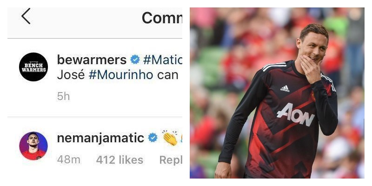This screenshot has width=372, height=186.
Task: Click the 48m comment timestamp
Action: 68,160
